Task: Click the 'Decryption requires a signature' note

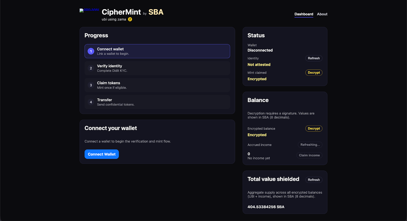Action: (281, 115)
